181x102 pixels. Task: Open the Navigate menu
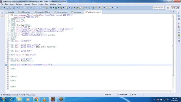point(27,4)
